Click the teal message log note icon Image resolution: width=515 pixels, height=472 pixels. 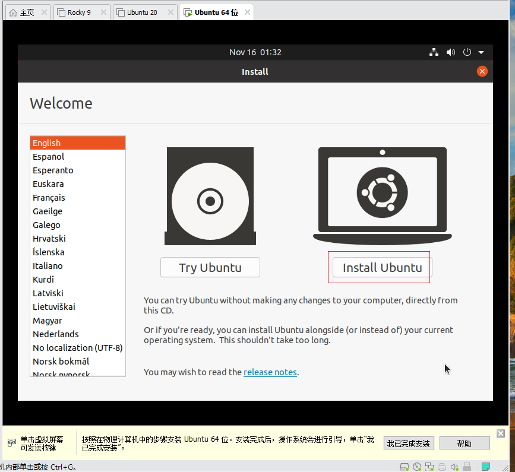coord(486,467)
